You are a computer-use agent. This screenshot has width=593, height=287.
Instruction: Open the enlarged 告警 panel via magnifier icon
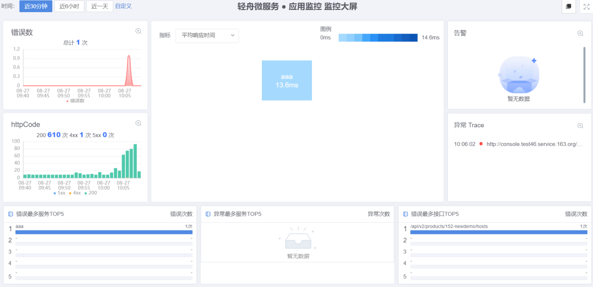(x=580, y=34)
